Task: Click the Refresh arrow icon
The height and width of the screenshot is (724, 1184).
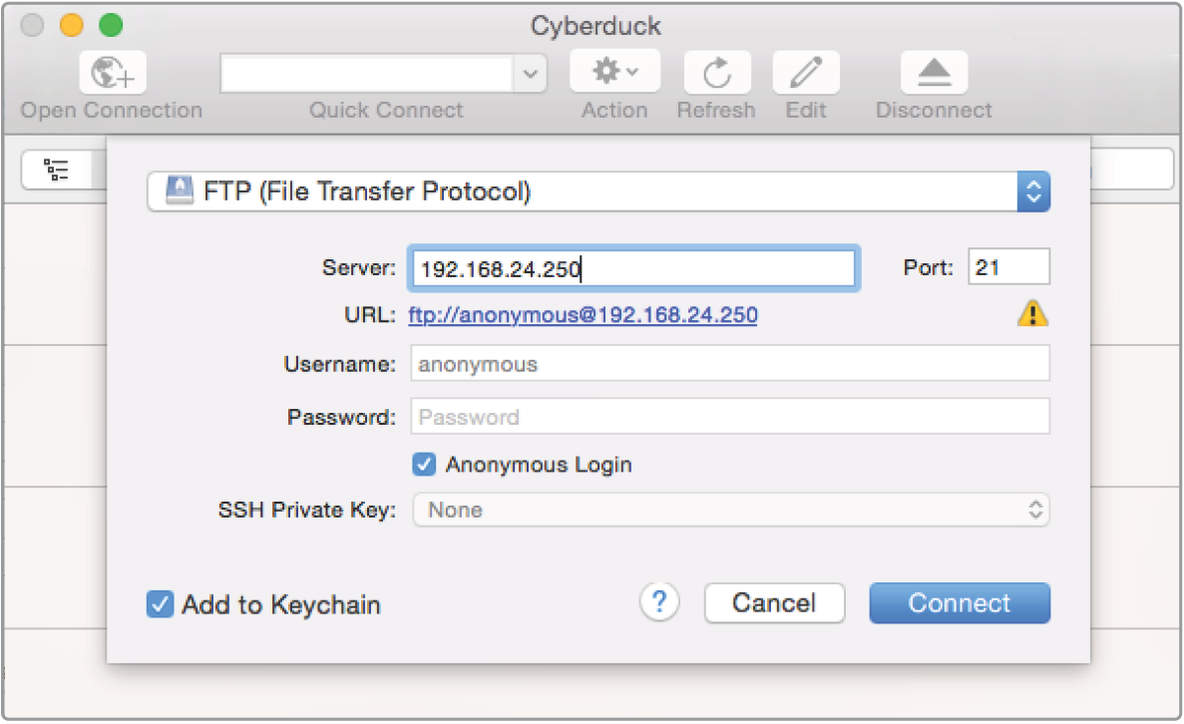Action: pos(716,72)
